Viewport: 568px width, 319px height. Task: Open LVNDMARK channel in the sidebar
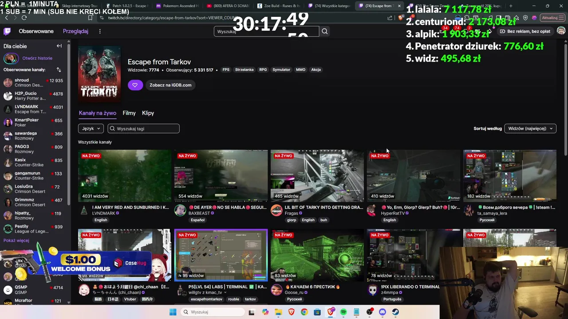pos(33,109)
